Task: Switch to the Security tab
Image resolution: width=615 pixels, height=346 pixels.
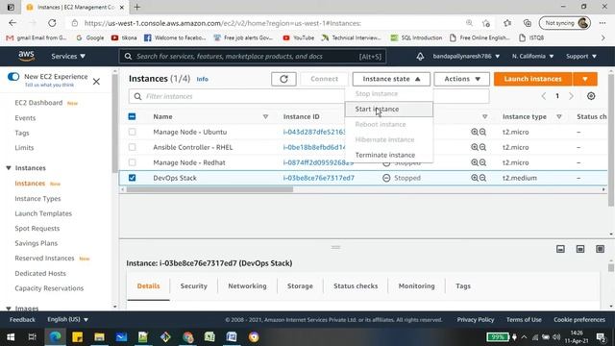Action: click(x=194, y=286)
